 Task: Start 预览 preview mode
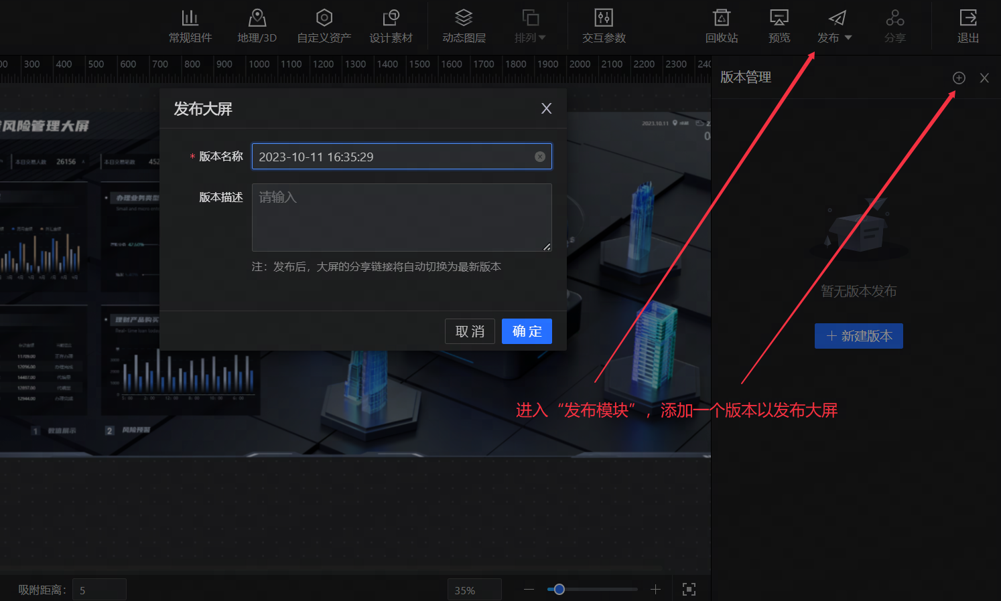[779, 25]
